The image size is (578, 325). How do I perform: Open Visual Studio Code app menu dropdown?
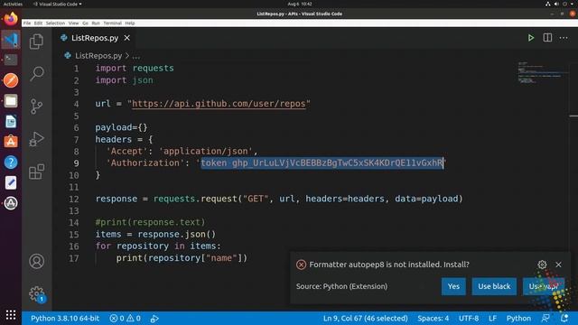coord(57,4)
